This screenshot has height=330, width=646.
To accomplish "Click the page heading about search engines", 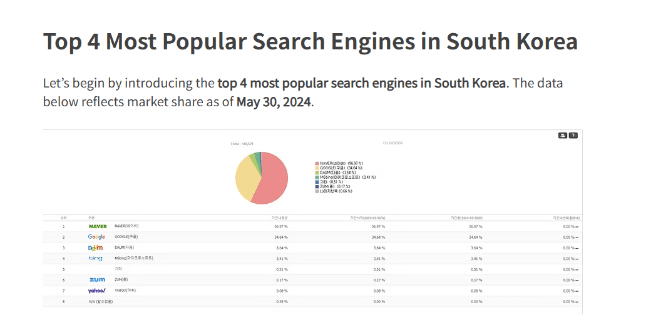I will [x=310, y=42].
